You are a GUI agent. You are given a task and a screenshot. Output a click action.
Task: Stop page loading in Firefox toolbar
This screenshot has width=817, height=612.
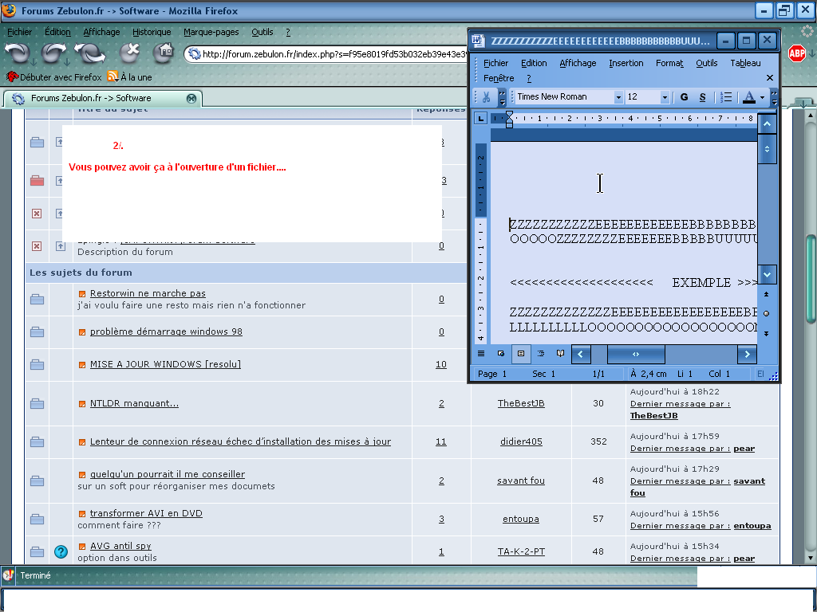tap(130, 53)
